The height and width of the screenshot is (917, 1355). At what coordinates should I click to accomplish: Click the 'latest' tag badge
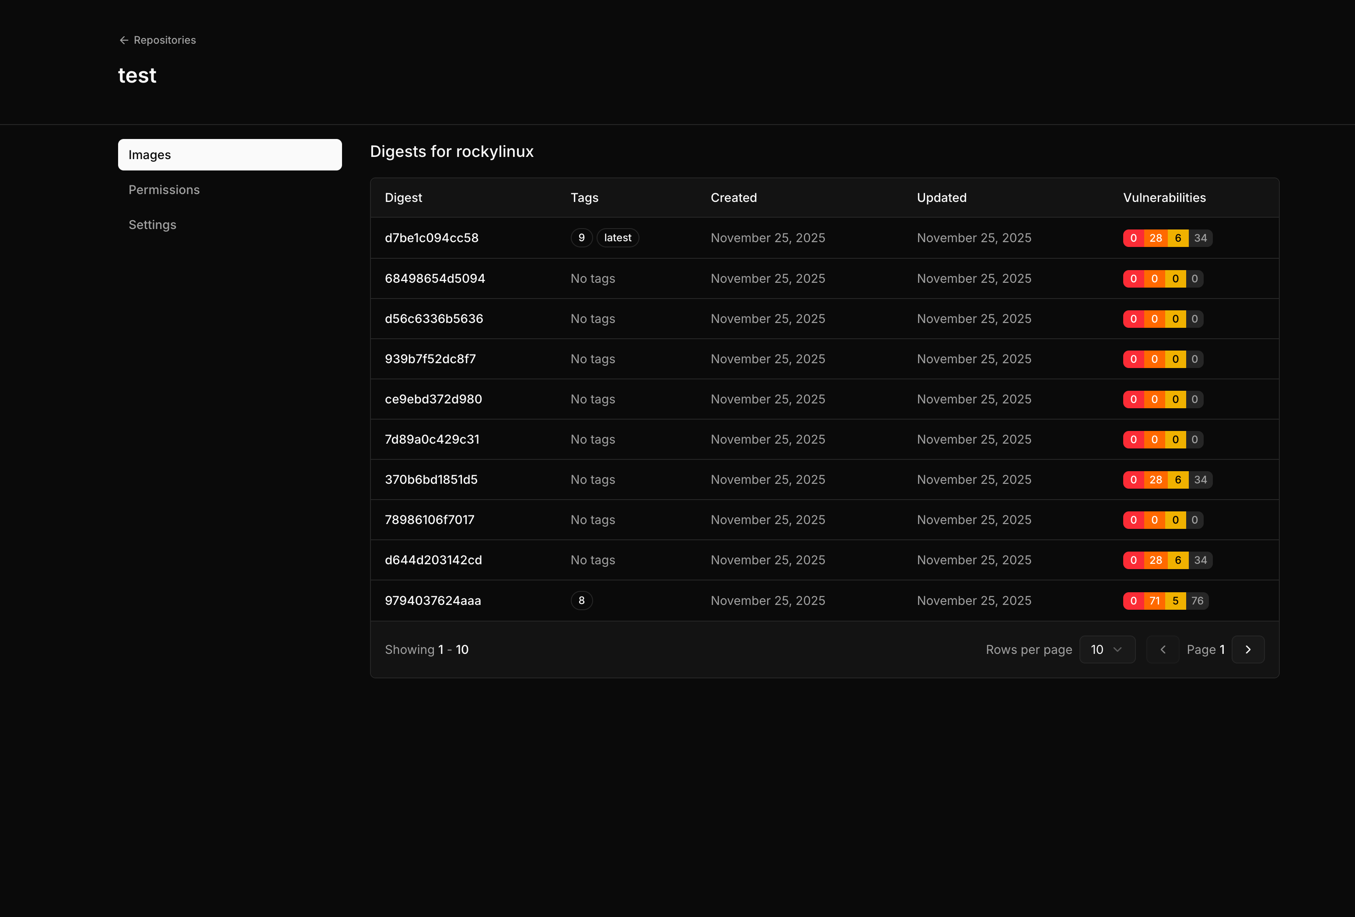(x=618, y=238)
